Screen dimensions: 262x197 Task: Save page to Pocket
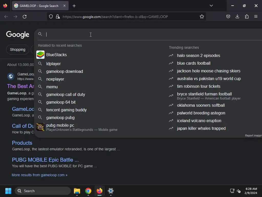pyautogui.click(x=228, y=16)
